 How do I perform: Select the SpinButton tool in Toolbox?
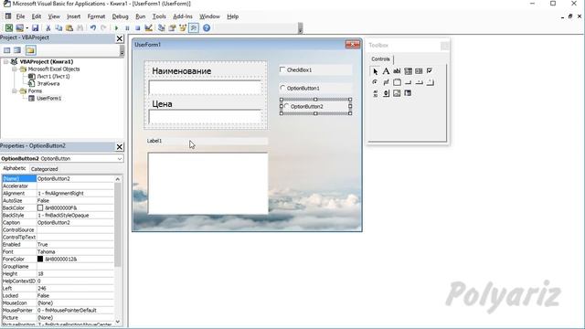(386, 93)
